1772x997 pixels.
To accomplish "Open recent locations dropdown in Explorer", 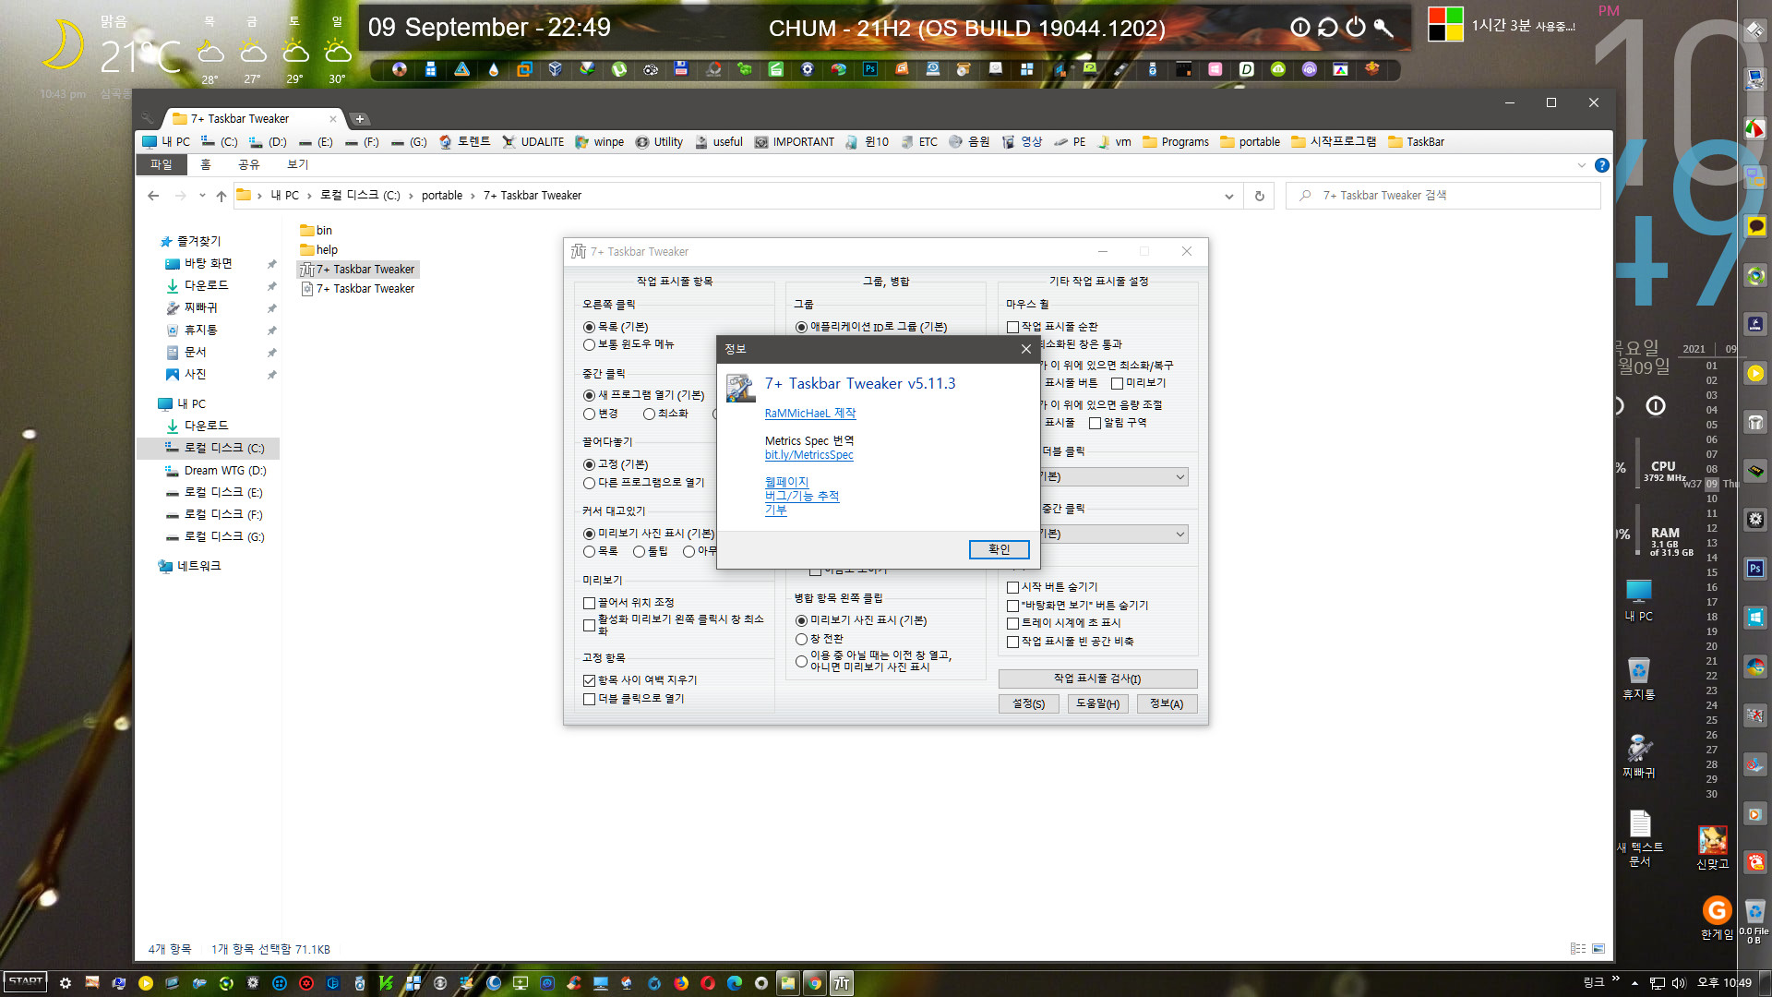I will 201,196.
